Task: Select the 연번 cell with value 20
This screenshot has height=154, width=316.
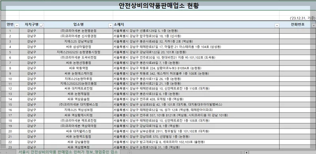Action: 10,132
